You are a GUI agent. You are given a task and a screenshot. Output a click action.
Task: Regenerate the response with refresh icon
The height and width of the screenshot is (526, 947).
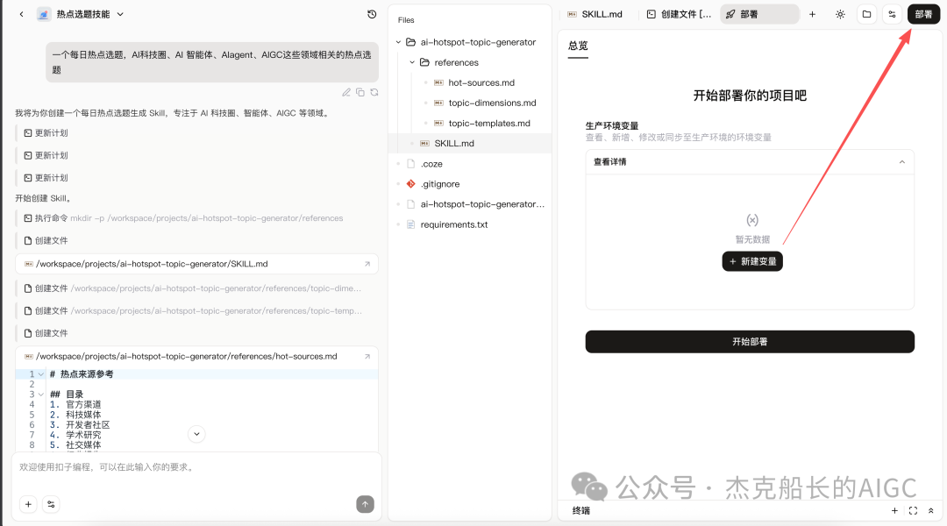(x=374, y=92)
